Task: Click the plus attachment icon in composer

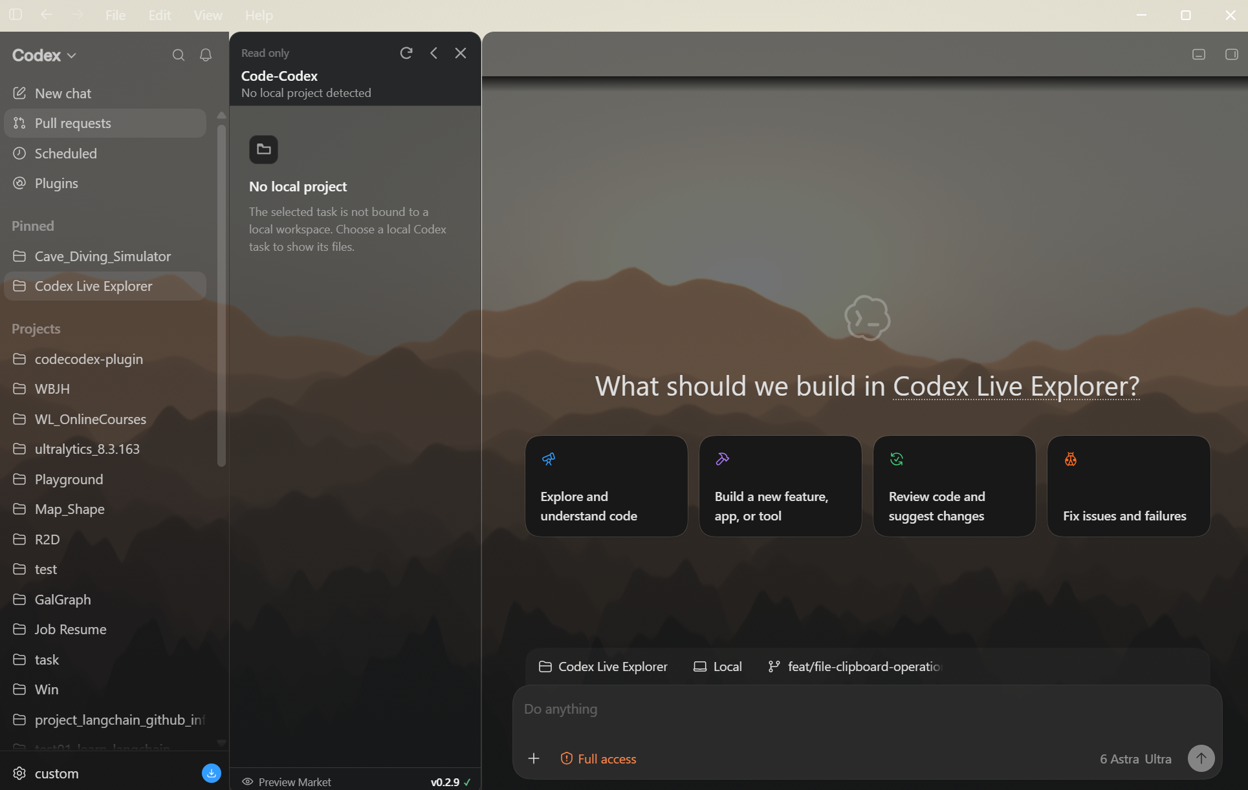Action: coord(534,758)
